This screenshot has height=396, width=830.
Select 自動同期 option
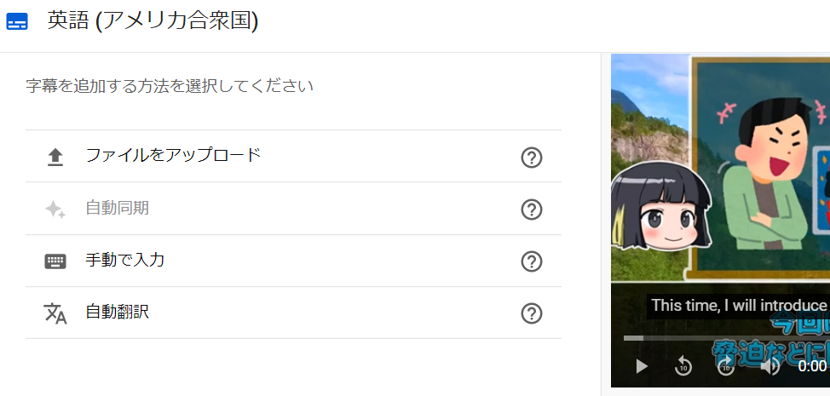coord(293,209)
